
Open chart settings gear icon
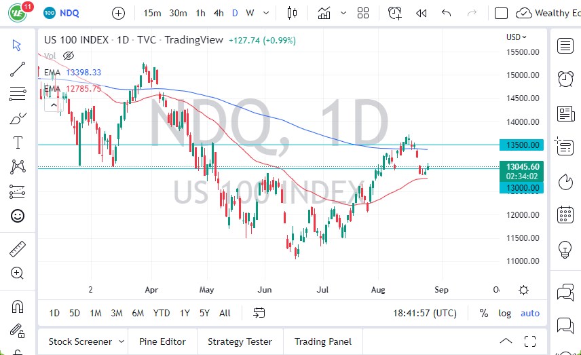coord(523,290)
